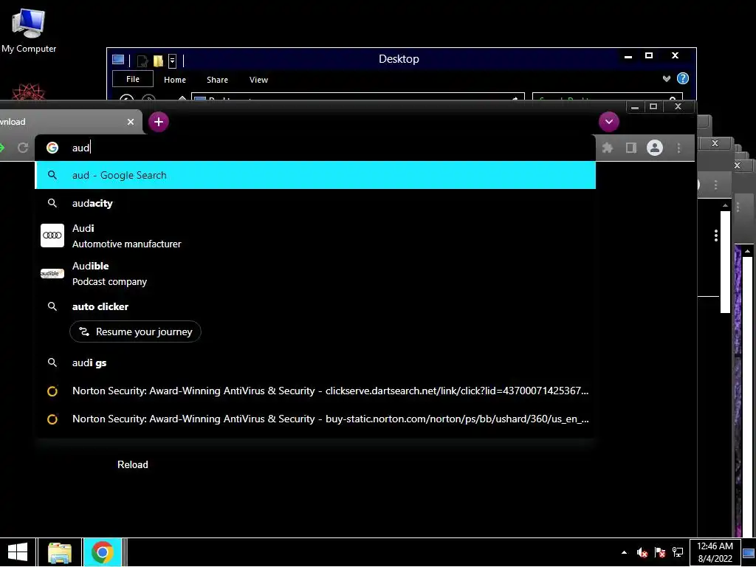The image size is (756, 567).
Task: Click the Audible logo thumbnail
Action: [x=52, y=273]
